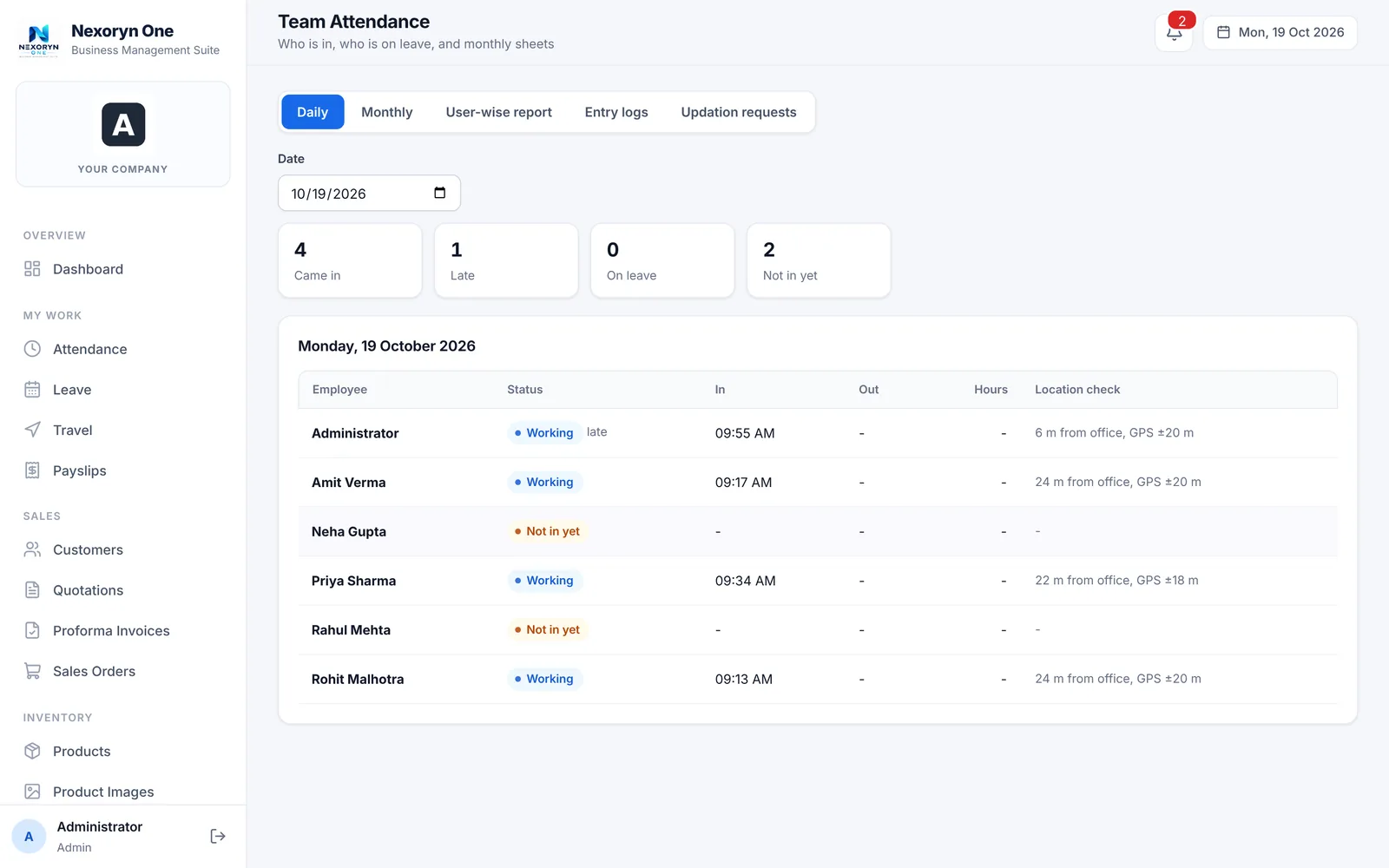Click the Administrator user avatar
This screenshot has width=1389, height=868.
pos(29,837)
